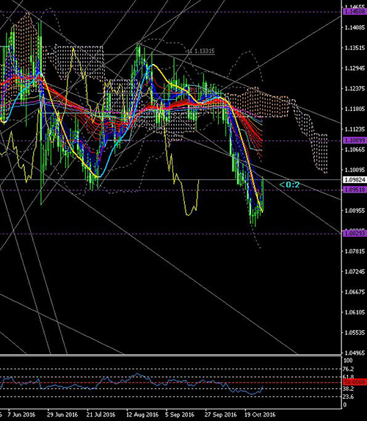Click the white 1.09824 current price label
This screenshot has height=421, width=367.
coord(355,179)
